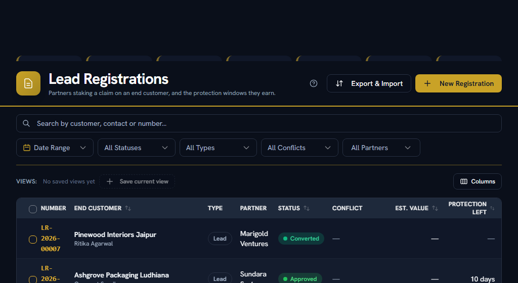The height and width of the screenshot is (283, 518).
Task: Click the Approved status badge
Action: pos(300,279)
